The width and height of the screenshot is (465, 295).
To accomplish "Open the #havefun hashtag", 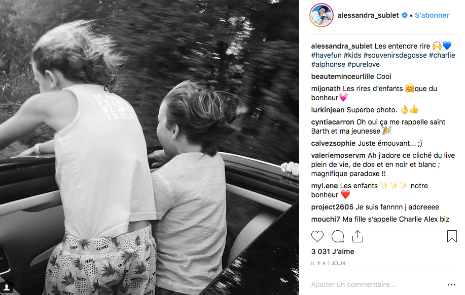I will [x=326, y=55].
